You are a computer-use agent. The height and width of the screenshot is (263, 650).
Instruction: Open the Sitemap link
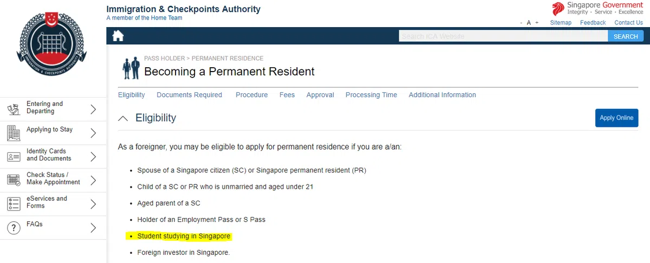561,23
